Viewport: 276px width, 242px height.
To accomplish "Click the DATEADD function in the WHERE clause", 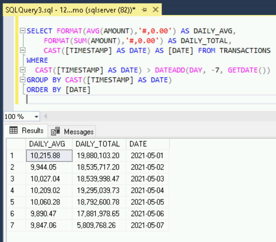I will pyautogui.click(x=170, y=70).
